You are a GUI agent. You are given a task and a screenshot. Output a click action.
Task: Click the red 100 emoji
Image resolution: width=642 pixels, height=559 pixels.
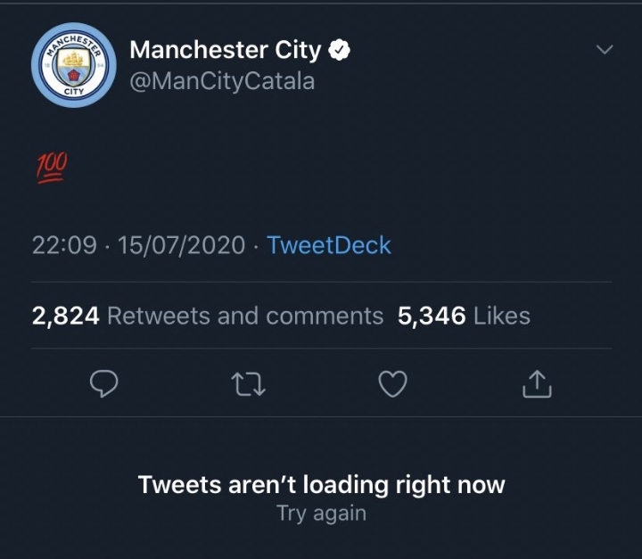click(50, 166)
